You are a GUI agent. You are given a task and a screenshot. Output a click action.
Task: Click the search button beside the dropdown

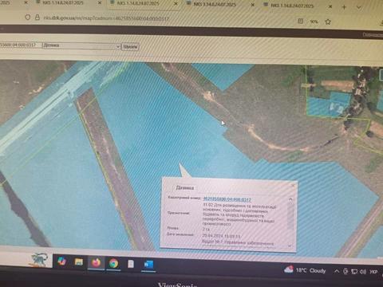point(130,47)
